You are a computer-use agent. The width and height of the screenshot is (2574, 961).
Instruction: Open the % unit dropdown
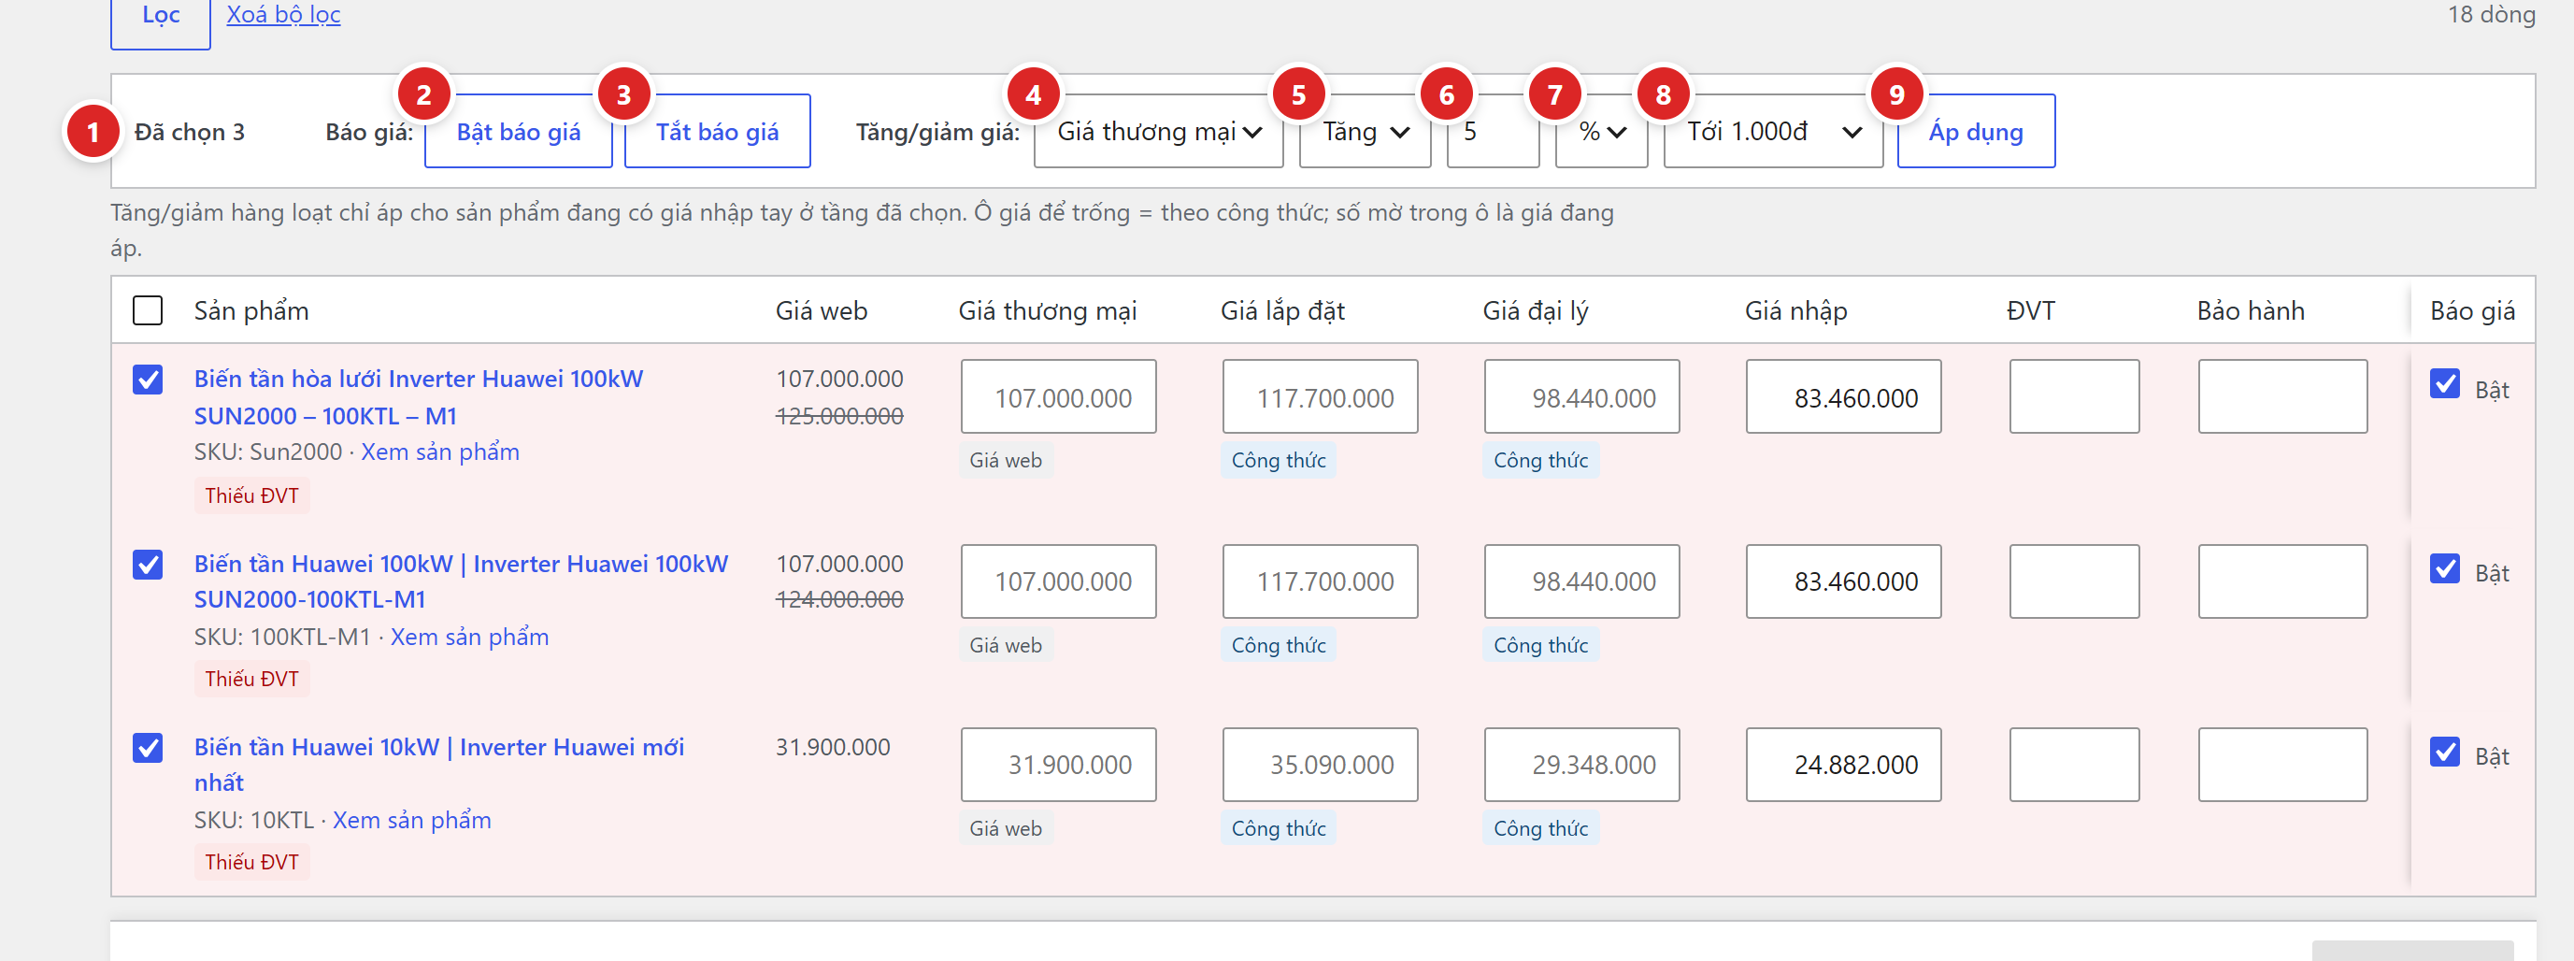(x=1602, y=132)
